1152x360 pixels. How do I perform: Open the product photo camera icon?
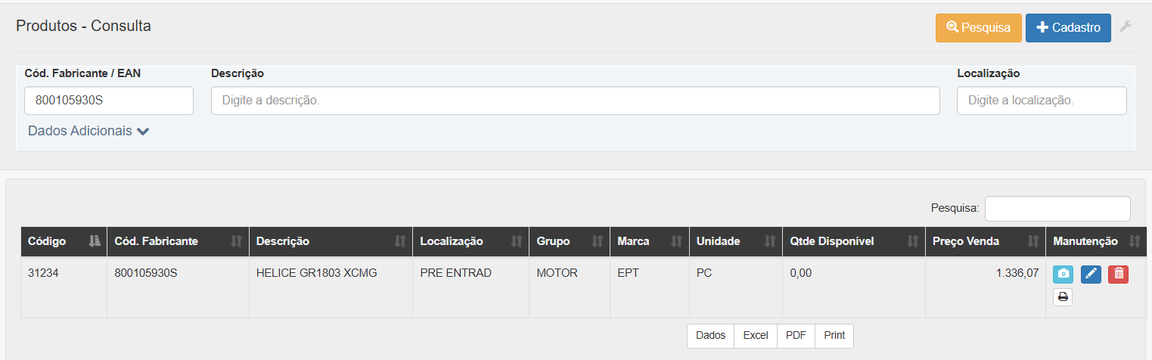1063,274
